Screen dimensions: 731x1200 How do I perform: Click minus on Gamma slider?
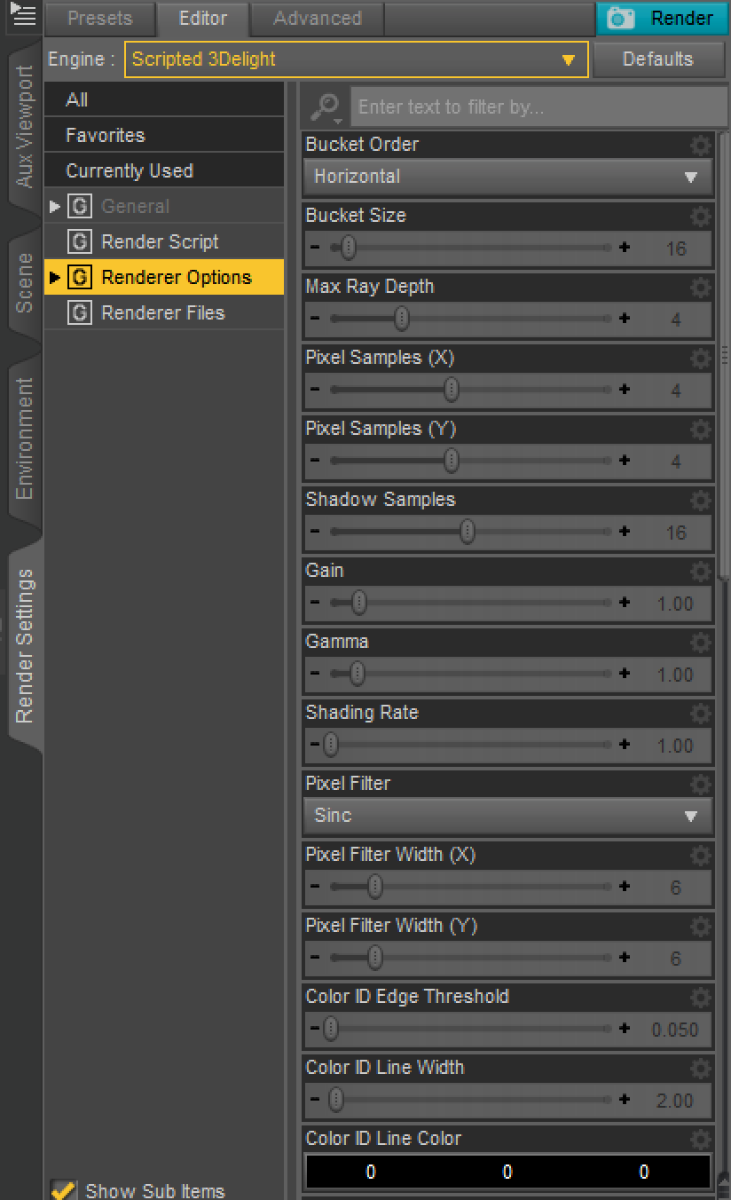coord(315,674)
